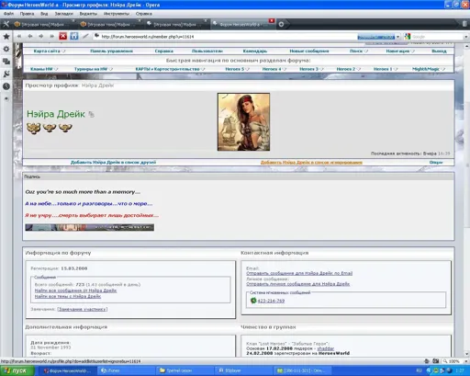Screen dimensions: 470x376
Task: Toggle the panels wrench icon left of tabs
Action: pyautogui.click(x=6, y=24)
